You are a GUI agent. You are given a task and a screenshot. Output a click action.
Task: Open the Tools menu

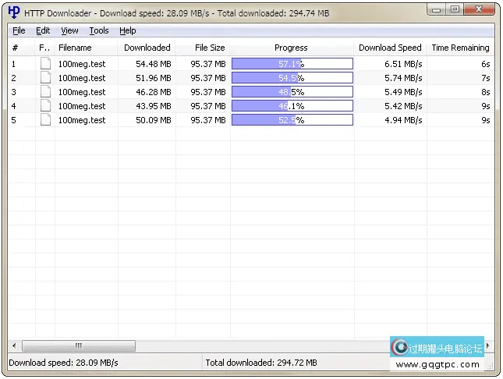tap(99, 30)
